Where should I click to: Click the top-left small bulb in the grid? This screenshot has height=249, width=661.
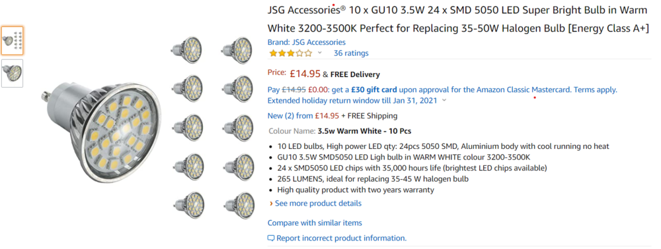[x=187, y=50]
